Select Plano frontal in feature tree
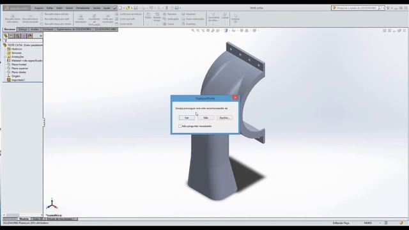The width and height of the screenshot is (409, 230). [x=19, y=65]
